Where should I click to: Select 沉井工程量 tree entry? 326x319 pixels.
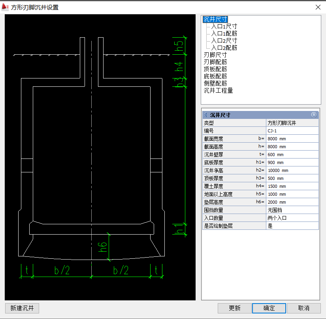pyautogui.click(x=218, y=91)
